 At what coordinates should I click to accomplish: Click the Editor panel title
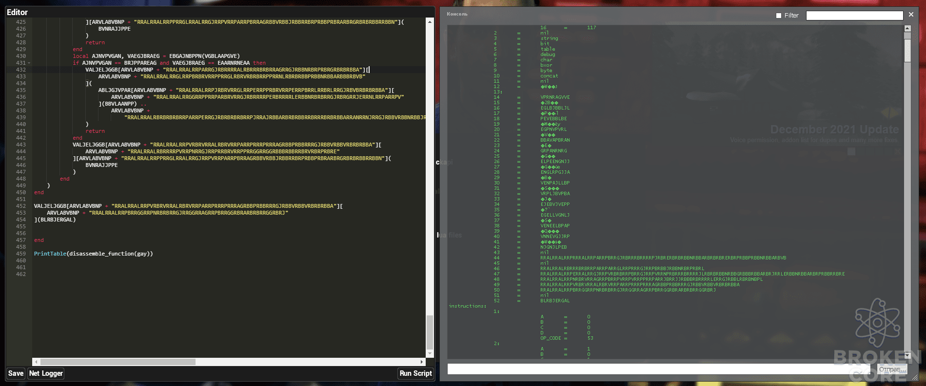point(17,12)
